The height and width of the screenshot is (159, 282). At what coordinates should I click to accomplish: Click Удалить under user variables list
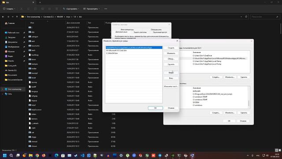click(244, 77)
